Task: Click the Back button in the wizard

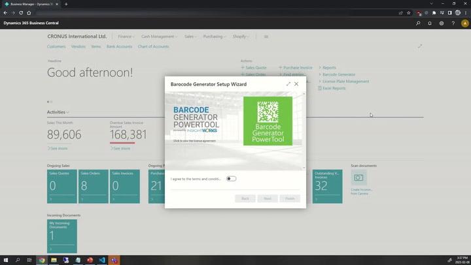Action: point(245,198)
